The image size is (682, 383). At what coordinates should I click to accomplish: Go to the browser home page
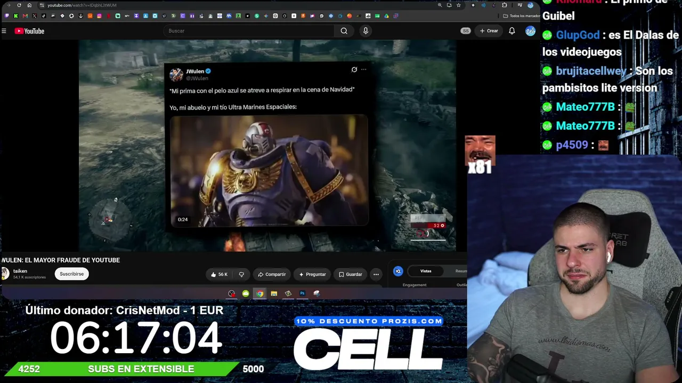click(x=29, y=5)
